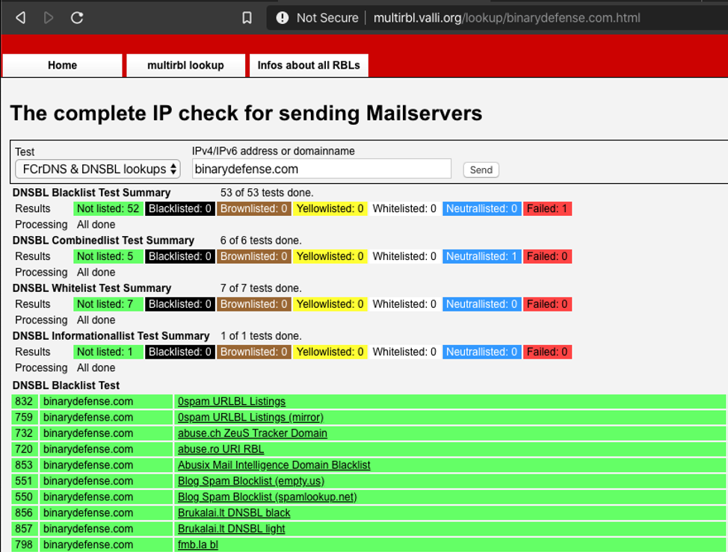The height and width of the screenshot is (552, 728).
Task: Click the Whitelist summary 'Not listed: 7' badge
Action: (x=108, y=304)
